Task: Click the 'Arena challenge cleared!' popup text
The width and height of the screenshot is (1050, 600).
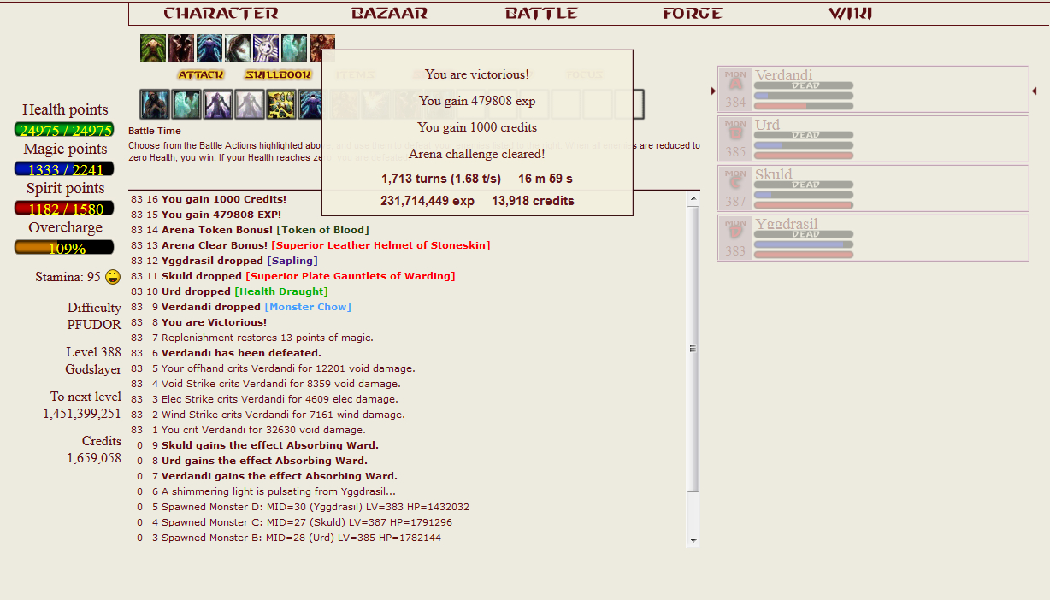Action: click(x=477, y=154)
